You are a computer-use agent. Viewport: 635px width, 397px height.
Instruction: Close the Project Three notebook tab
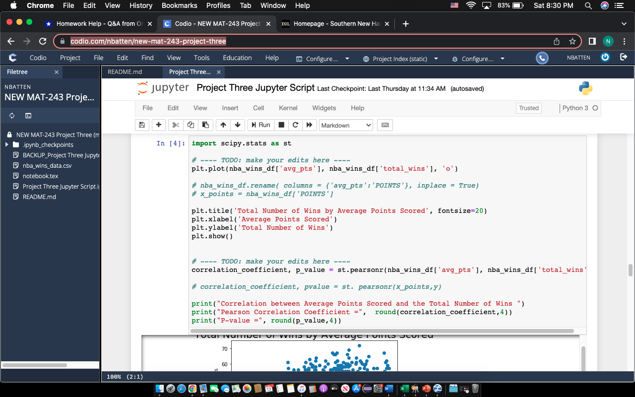(218, 72)
